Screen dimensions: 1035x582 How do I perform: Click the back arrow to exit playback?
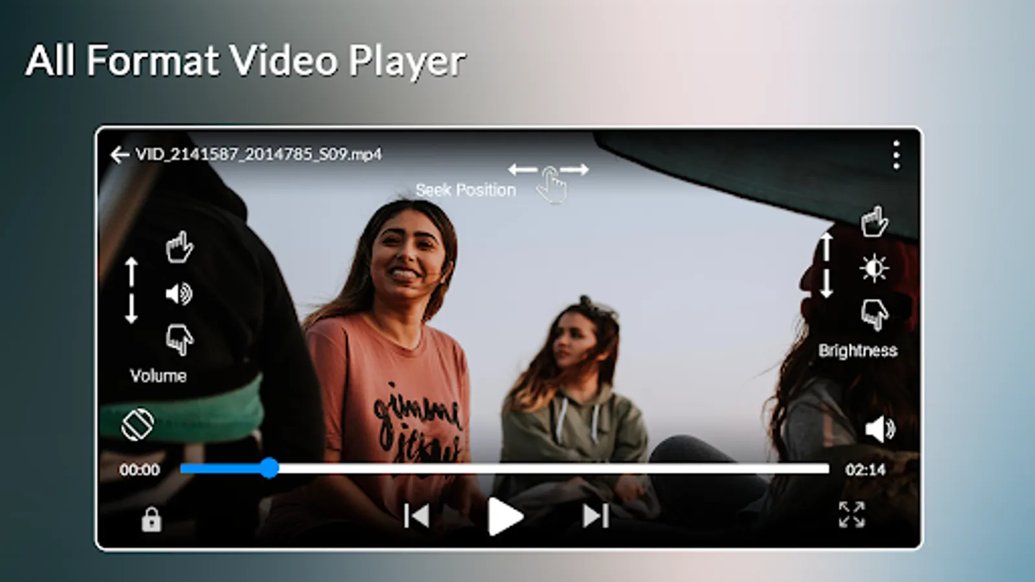click(120, 154)
